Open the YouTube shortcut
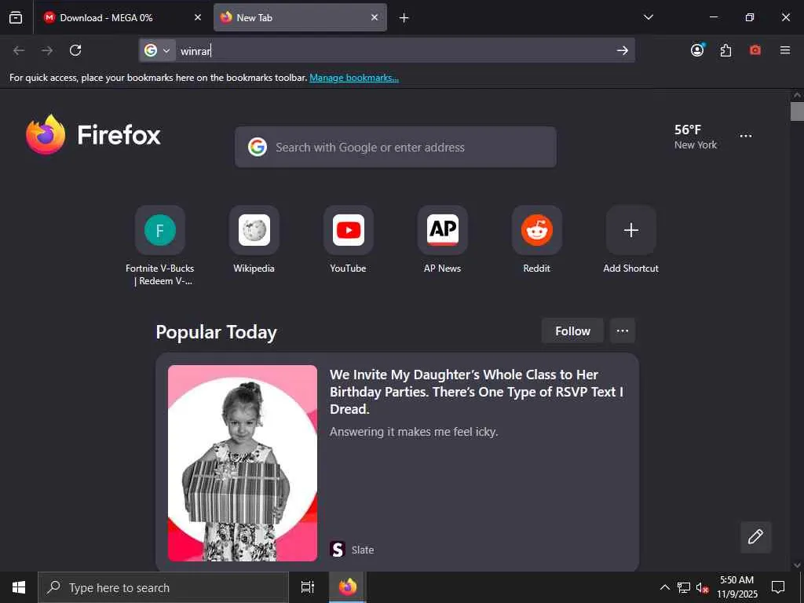 tap(348, 240)
